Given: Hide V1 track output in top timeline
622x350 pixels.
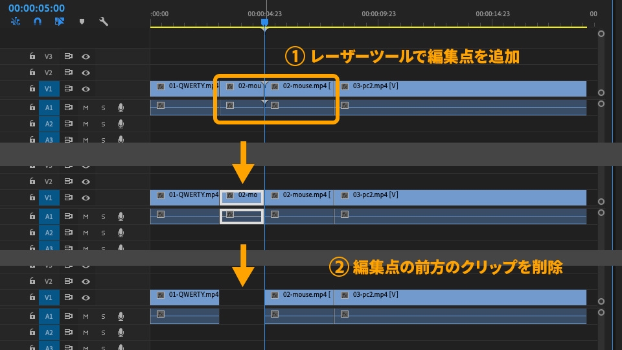Looking at the screenshot, I should click(86, 89).
